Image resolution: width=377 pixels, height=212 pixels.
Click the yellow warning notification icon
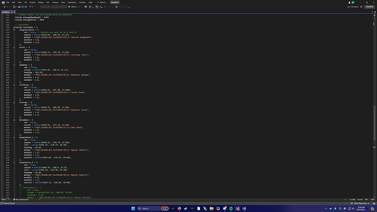[x=349, y=2]
